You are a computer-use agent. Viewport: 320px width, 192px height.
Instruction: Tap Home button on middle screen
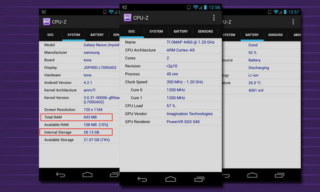click(171, 179)
